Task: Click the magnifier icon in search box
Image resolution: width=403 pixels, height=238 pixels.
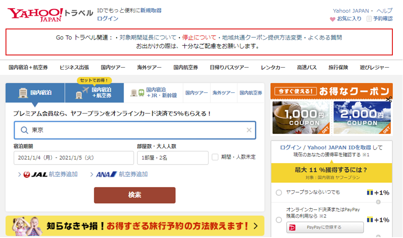Action: pos(24,130)
